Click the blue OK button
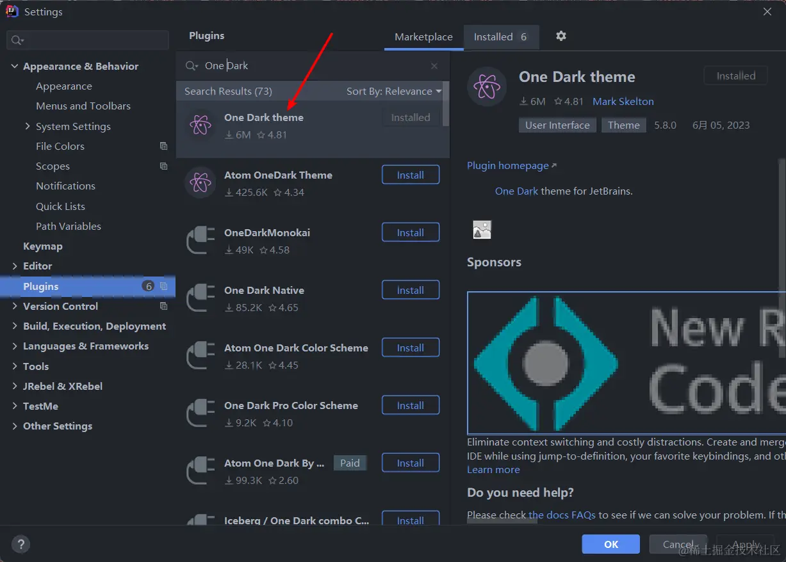This screenshot has width=786, height=562. pyautogui.click(x=611, y=544)
